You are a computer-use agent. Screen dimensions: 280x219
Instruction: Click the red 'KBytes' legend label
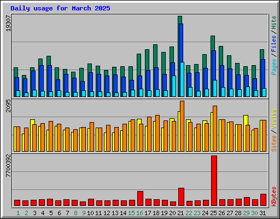click(274, 197)
